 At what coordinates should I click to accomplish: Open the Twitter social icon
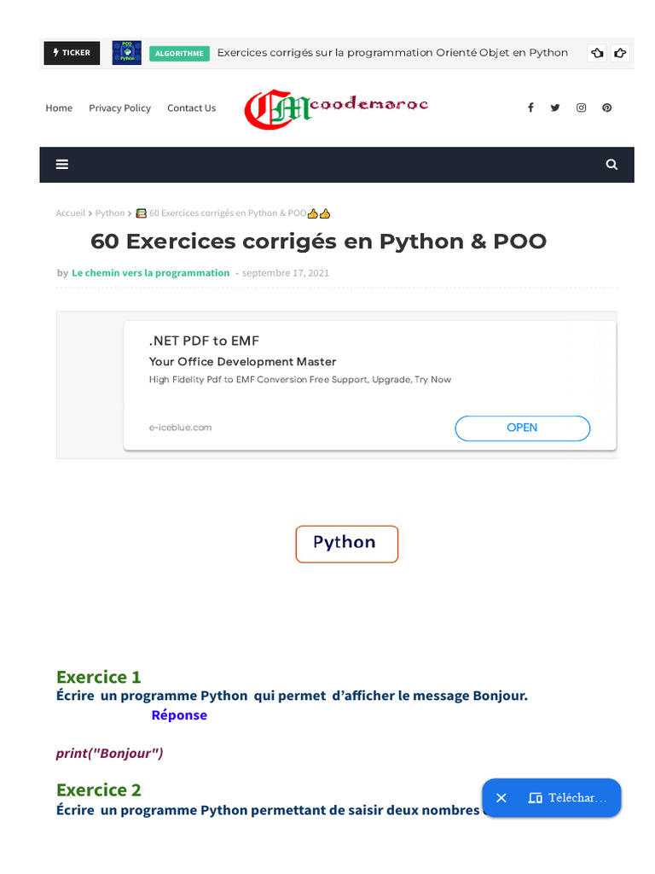tap(555, 108)
